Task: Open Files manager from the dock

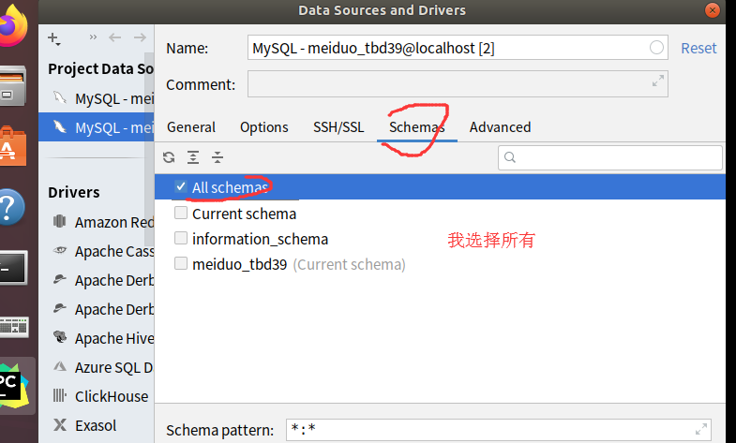Action: (x=13, y=86)
